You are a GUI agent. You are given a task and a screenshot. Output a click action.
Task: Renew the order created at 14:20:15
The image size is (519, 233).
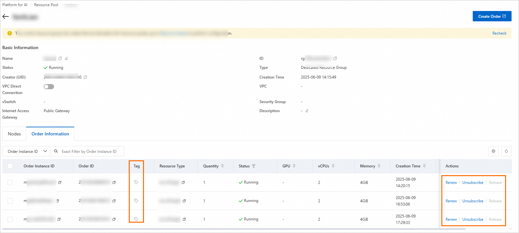coord(451,183)
